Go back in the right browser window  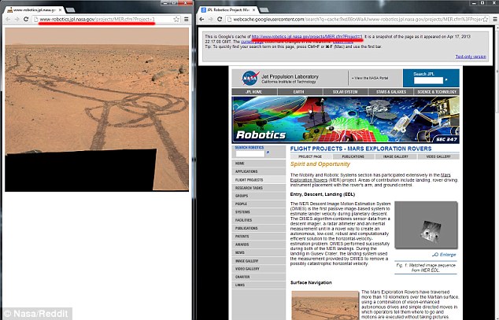pyautogui.click(x=201, y=20)
